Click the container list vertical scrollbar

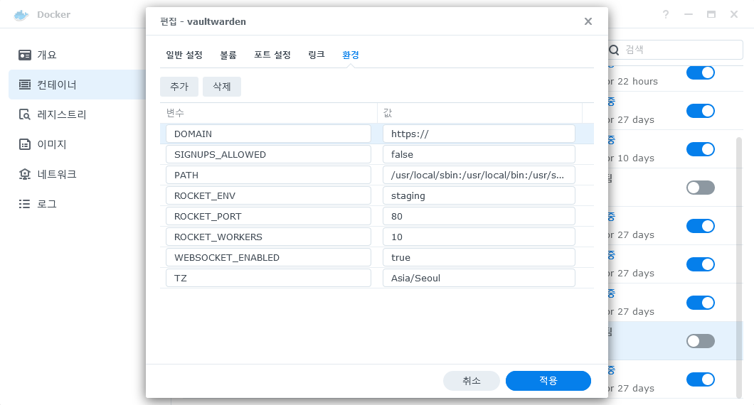pos(739,267)
